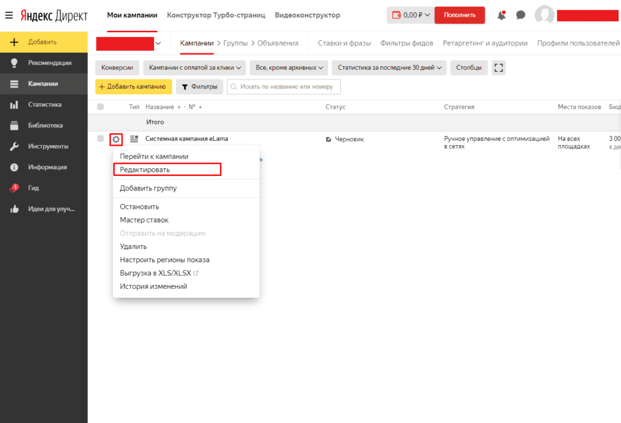Open Видеоконструктор tab
Image resolution: width=621 pixels, height=423 pixels.
click(x=307, y=15)
